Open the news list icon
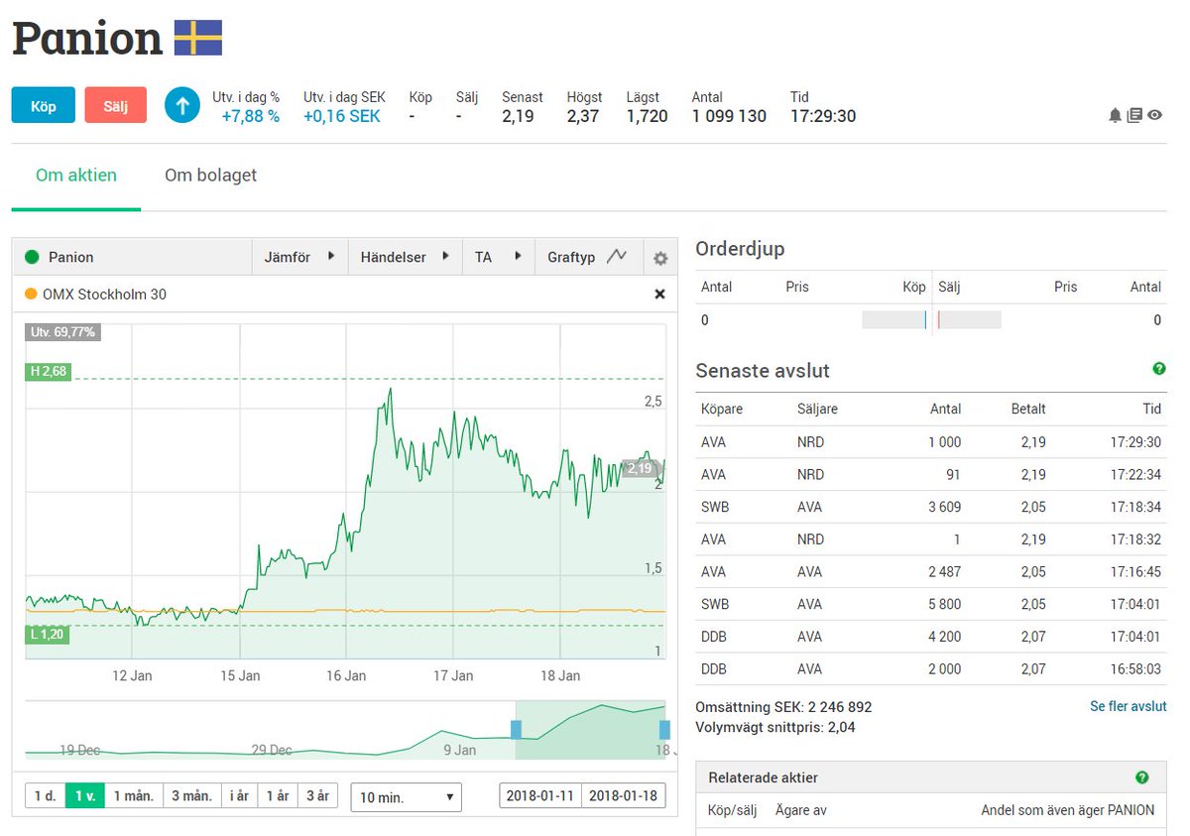1190x836 pixels. tap(1135, 115)
